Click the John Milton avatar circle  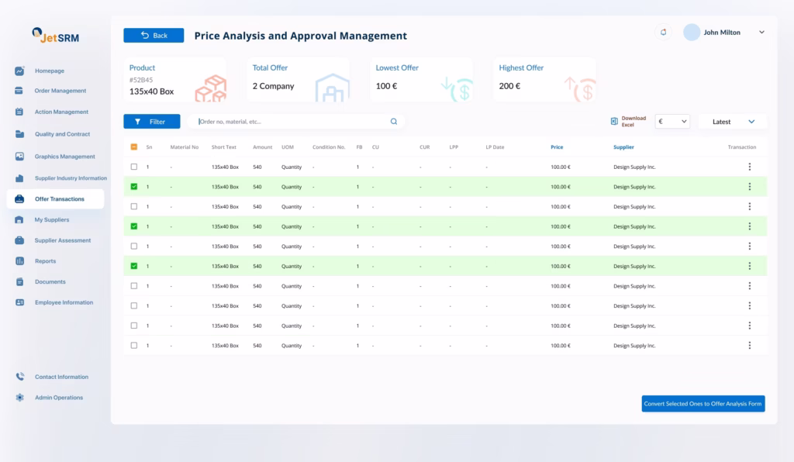pyautogui.click(x=691, y=33)
